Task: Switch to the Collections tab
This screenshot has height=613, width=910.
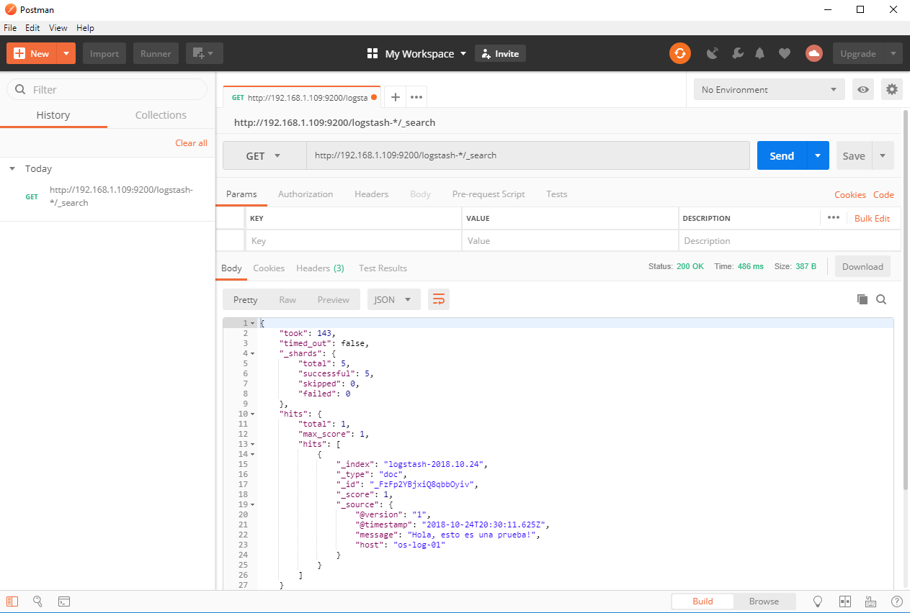Action: click(x=161, y=115)
